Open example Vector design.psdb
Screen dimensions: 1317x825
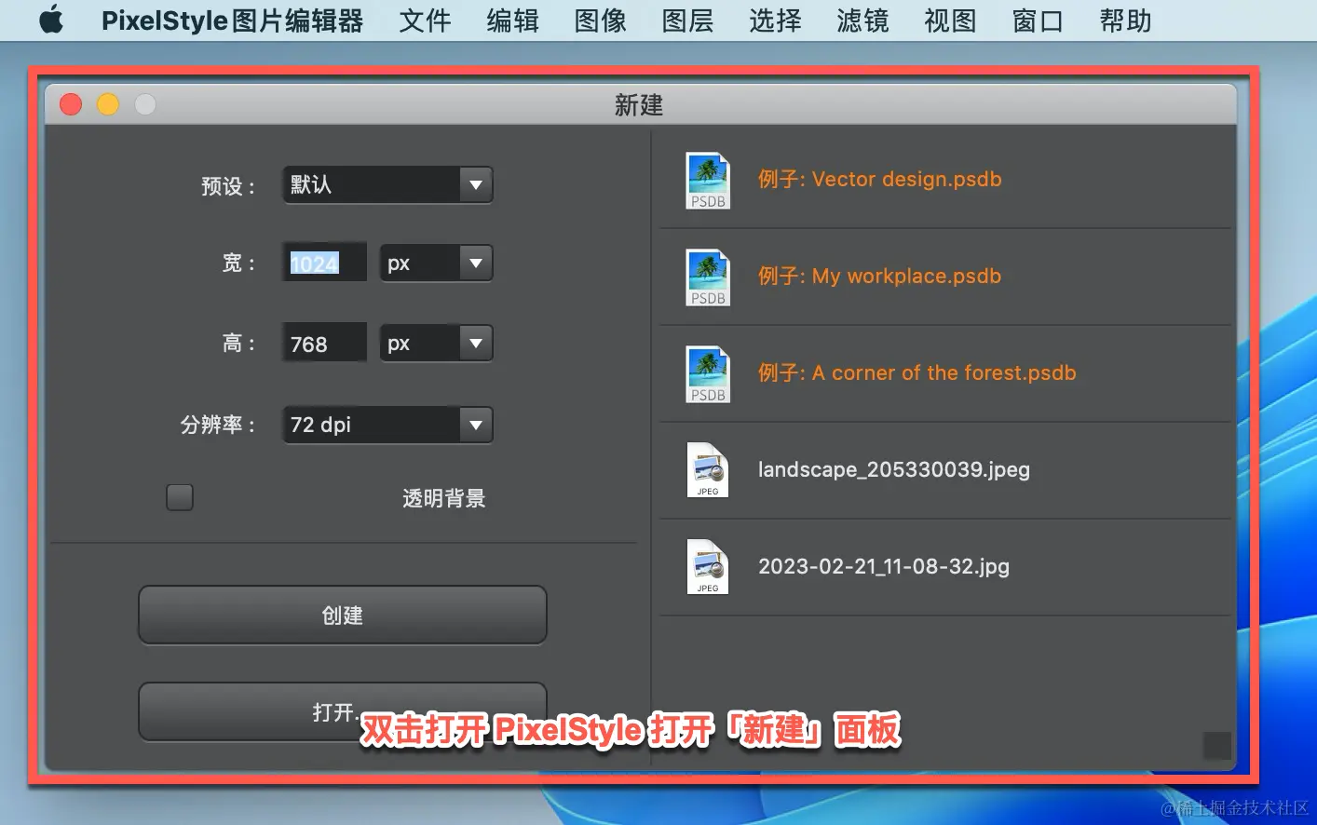pos(944,180)
